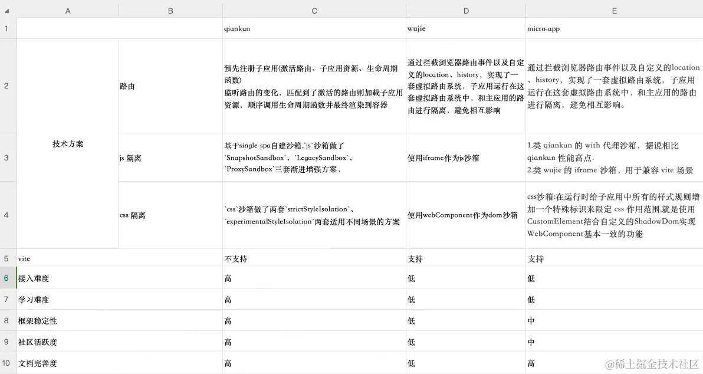Click micro-app '支持' cell in vite row
Screen dimensions: 703x374
[614, 258]
